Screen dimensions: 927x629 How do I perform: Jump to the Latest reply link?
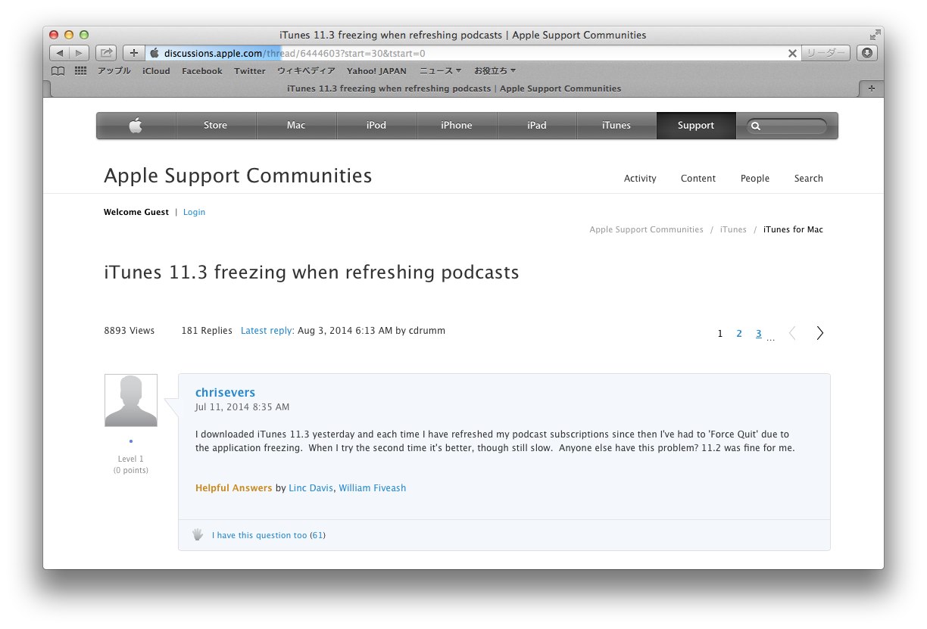click(x=267, y=331)
